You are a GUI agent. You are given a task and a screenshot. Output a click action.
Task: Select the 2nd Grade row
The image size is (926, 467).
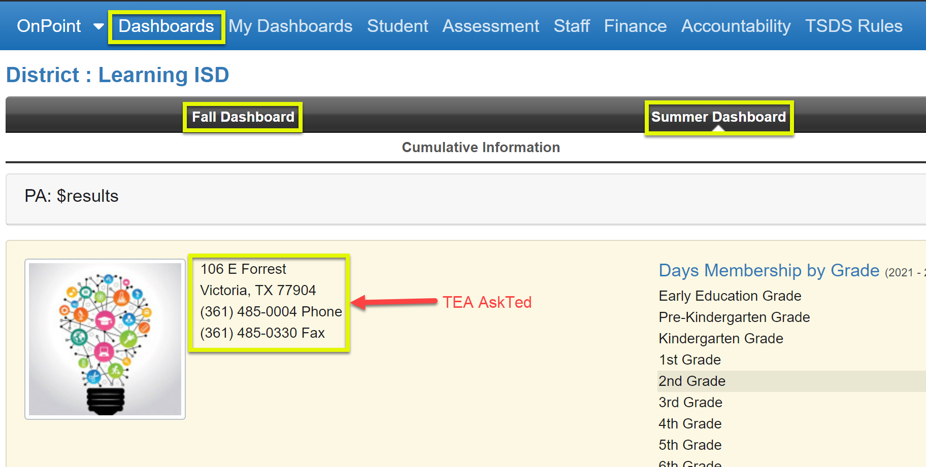tap(691, 381)
